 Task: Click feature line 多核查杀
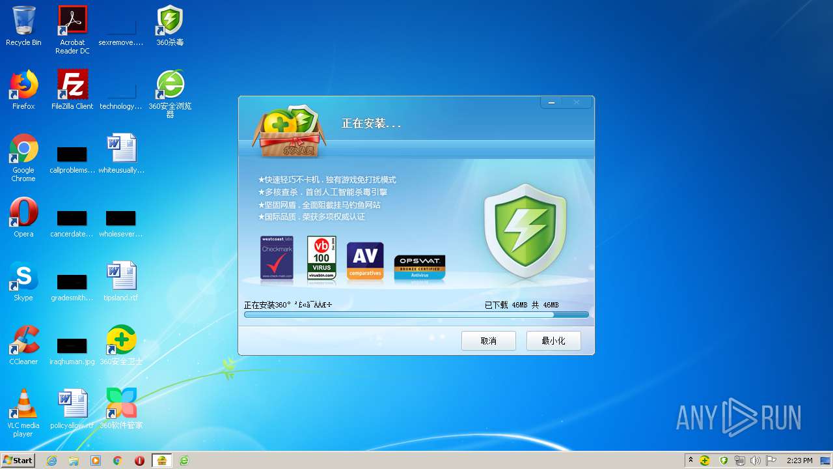coord(322,192)
